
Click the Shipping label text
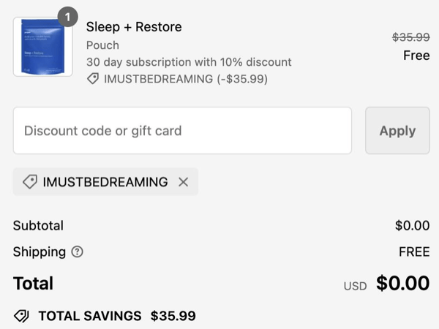[40, 252]
